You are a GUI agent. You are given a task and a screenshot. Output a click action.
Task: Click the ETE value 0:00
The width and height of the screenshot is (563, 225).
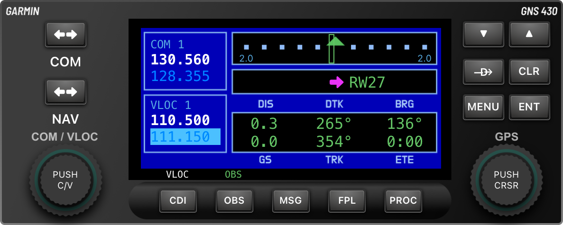[x=405, y=142]
